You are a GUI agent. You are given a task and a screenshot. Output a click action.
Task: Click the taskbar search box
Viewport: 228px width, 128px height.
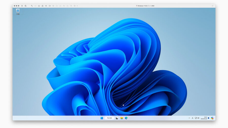(109, 118)
